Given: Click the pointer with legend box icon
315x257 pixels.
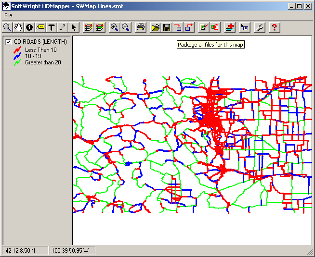Looking at the screenshot, I should click(245, 27).
